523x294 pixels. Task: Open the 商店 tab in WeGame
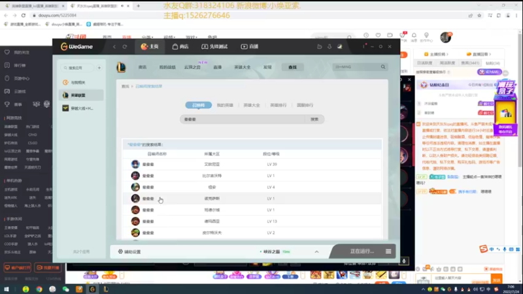pos(180,46)
